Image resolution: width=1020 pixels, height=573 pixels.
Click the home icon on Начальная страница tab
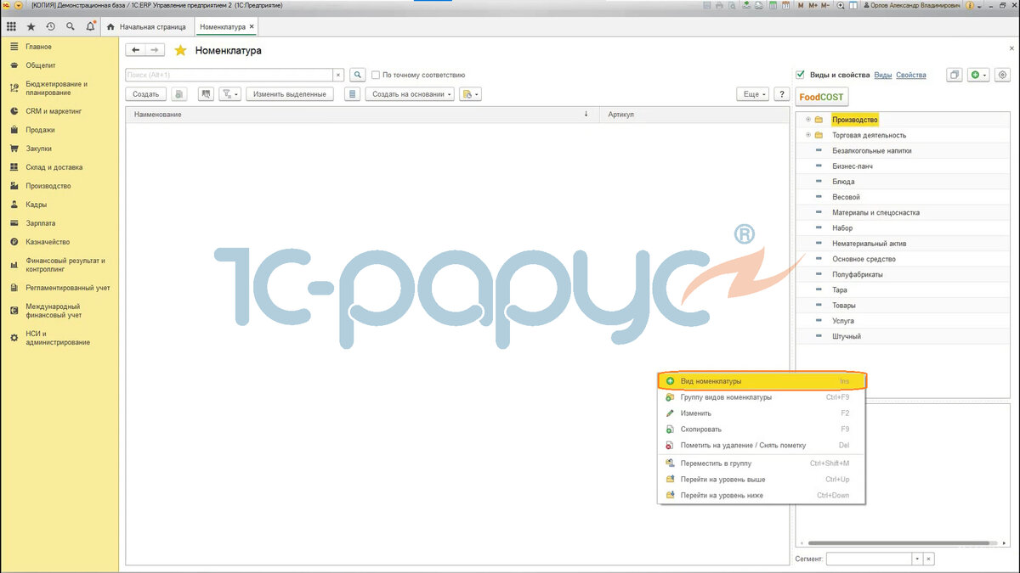tap(110, 27)
